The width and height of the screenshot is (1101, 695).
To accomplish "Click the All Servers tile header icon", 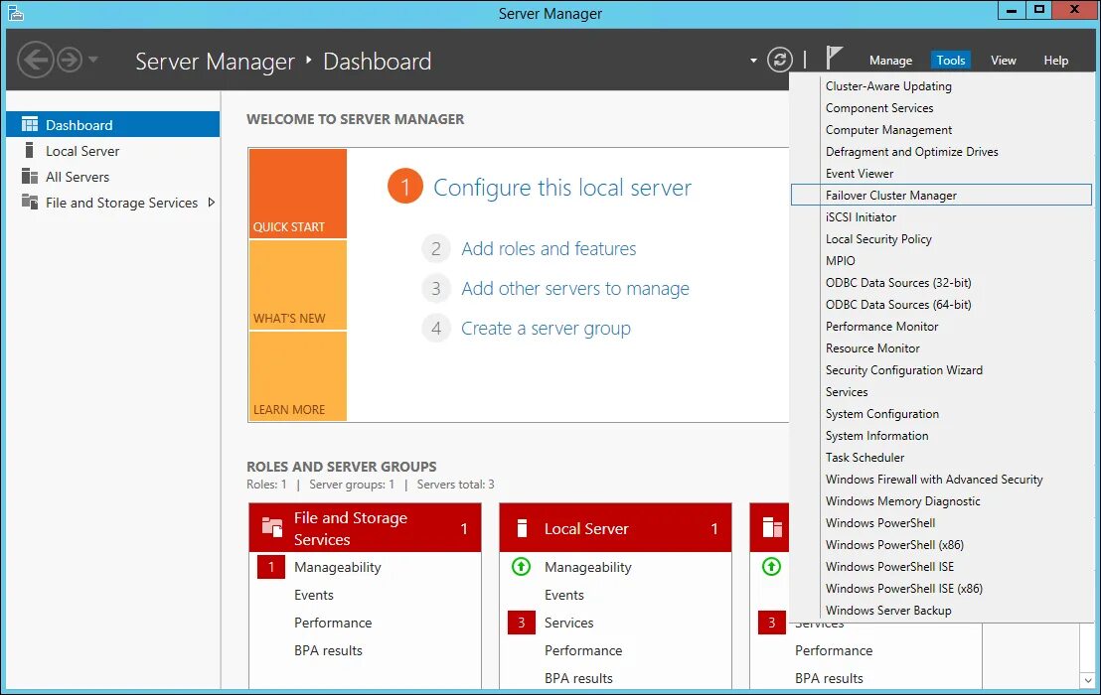I will [x=772, y=527].
